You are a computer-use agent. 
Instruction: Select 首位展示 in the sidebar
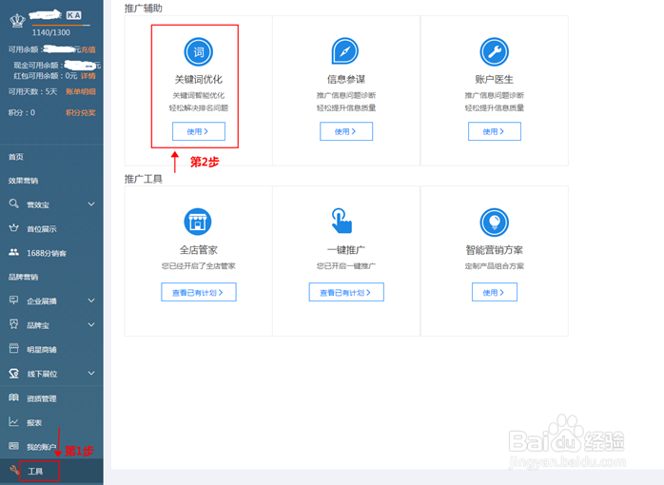pos(42,229)
